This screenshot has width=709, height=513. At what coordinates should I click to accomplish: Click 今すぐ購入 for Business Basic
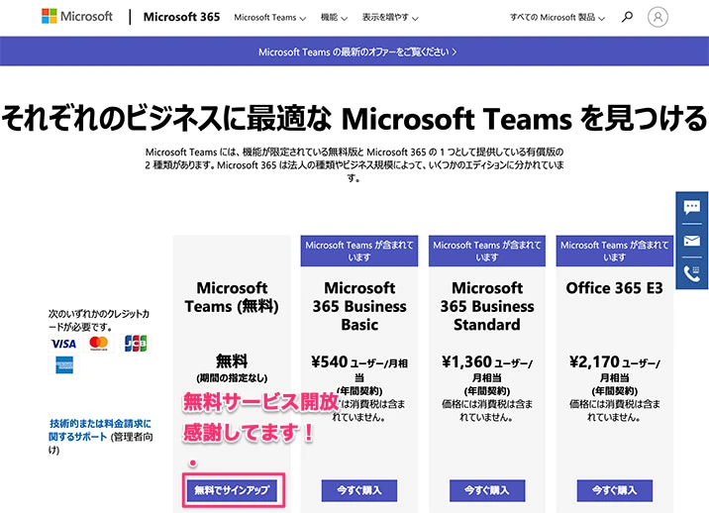click(x=359, y=490)
